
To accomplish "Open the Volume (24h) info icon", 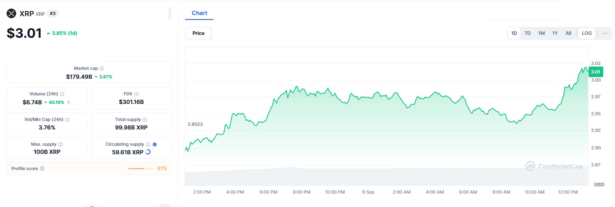I will click(62, 94).
